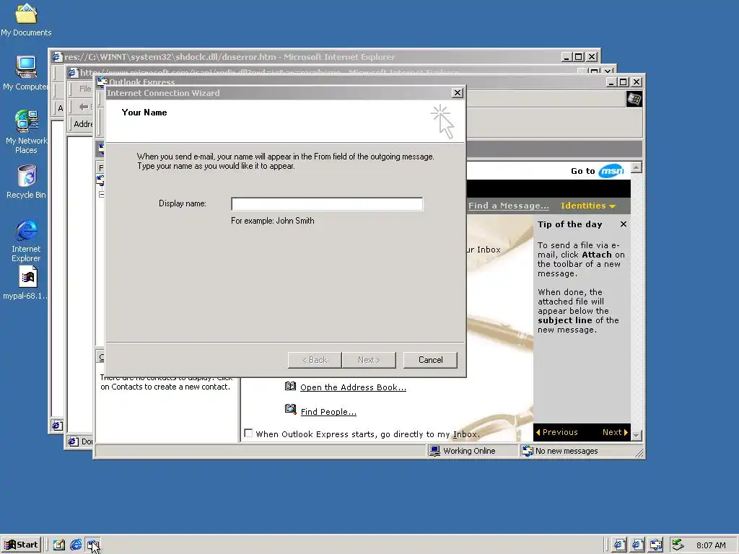Switch to Outlook Express taskbar button
739x554 pixels.
coord(655,545)
